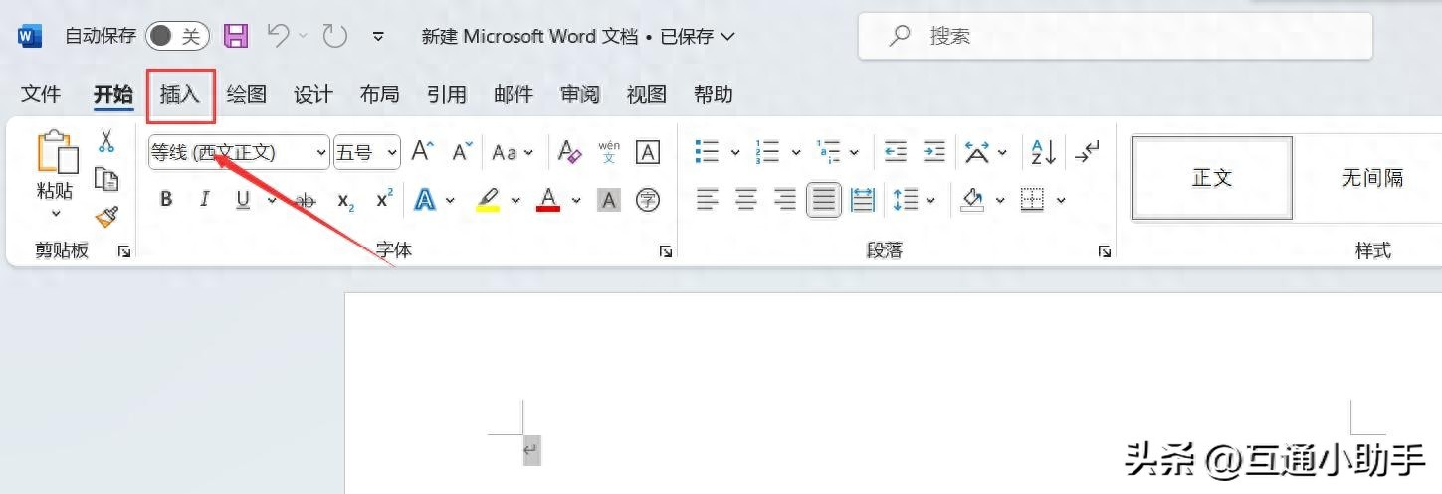This screenshot has height=494, width=1442.
Task: Expand the document title save-status chevron
Action: point(727,37)
